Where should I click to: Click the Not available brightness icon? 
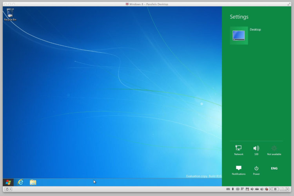274,150
